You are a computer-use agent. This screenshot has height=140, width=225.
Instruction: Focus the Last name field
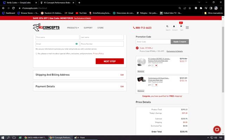[x=102, y=37]
